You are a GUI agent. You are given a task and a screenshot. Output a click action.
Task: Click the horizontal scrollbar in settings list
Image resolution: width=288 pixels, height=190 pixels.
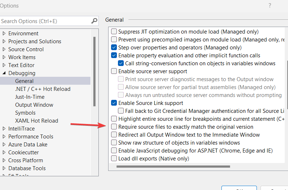[173, 167]
